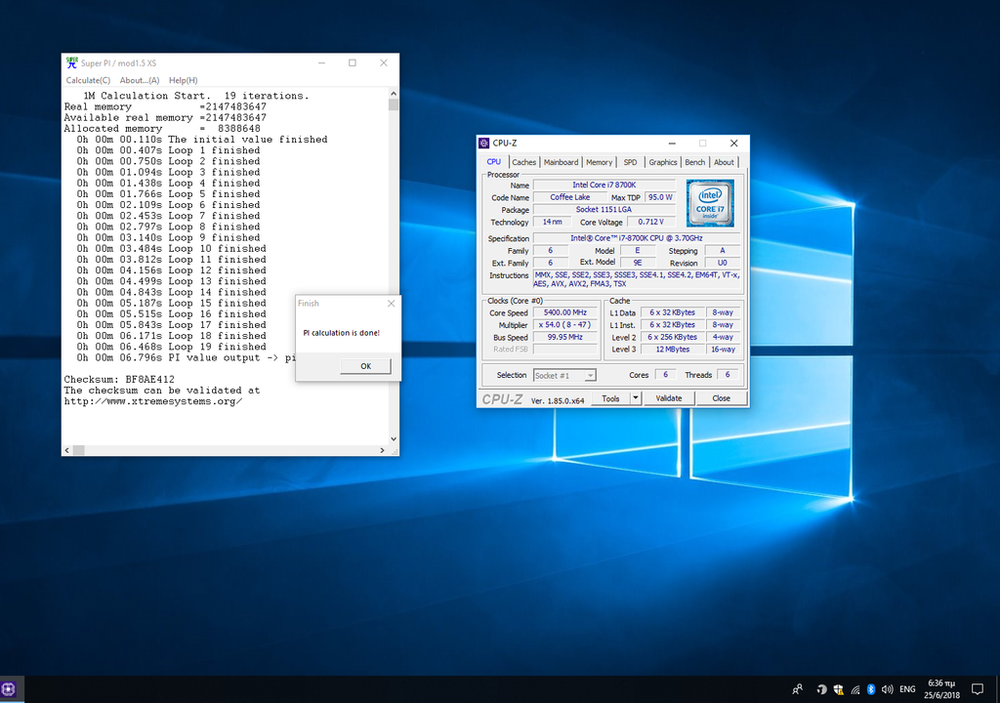Open the taskbar clock and date
This screenshot has height=703, width=1000.
[x=942, y=689]
